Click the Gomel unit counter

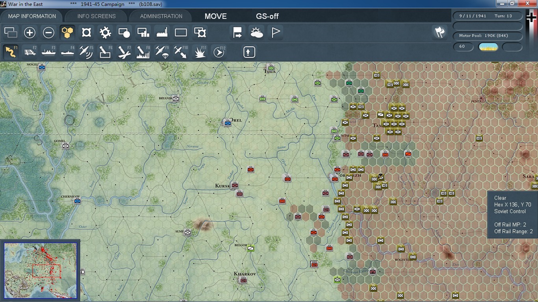(x=66, y=145)
